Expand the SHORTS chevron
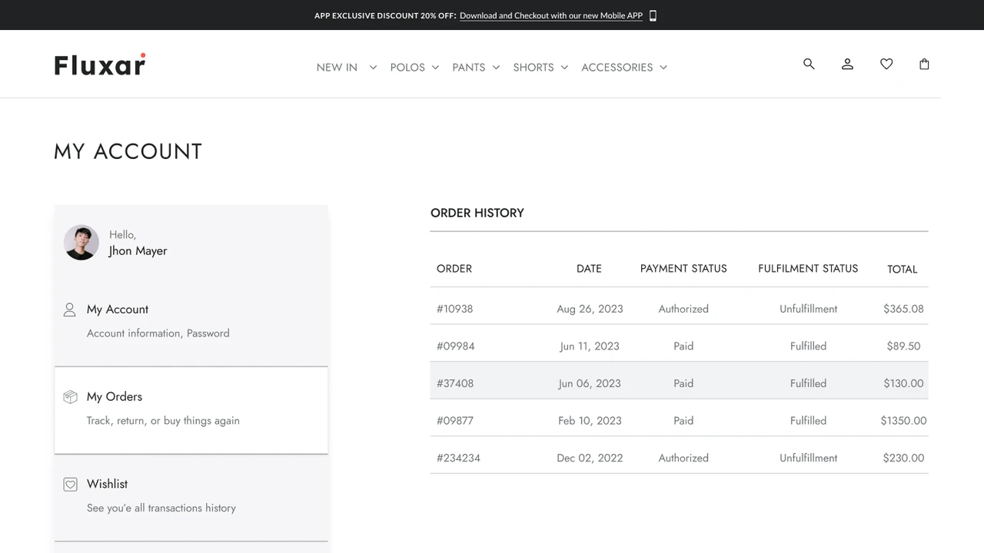 (564, 68)
